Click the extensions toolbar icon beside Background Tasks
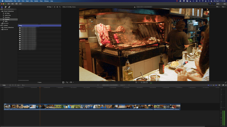 (20, 4)
